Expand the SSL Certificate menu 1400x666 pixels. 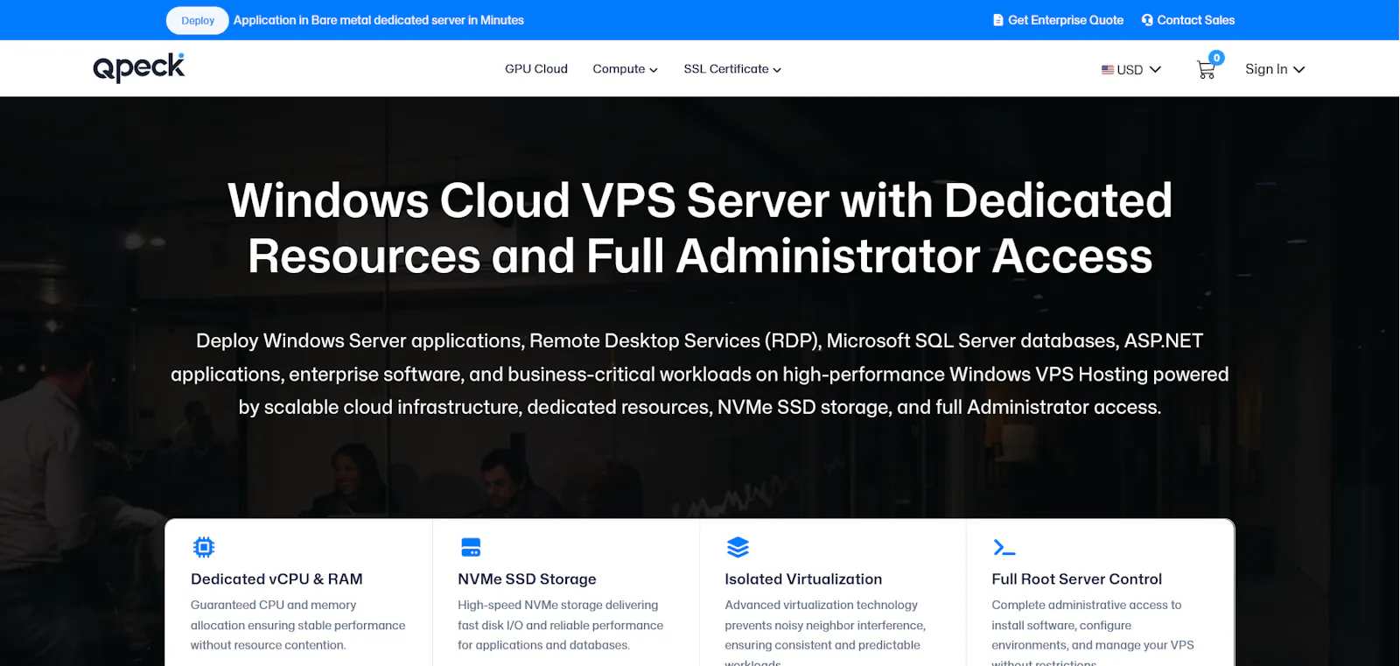[x=732, y=68]
